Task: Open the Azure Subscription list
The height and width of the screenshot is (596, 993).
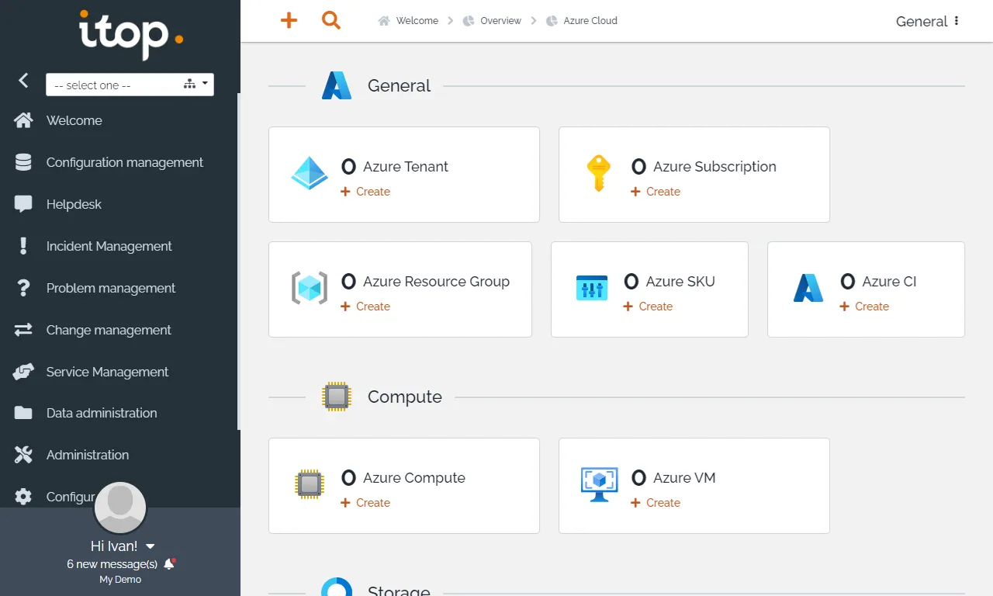Action: [x=704, y=166]
